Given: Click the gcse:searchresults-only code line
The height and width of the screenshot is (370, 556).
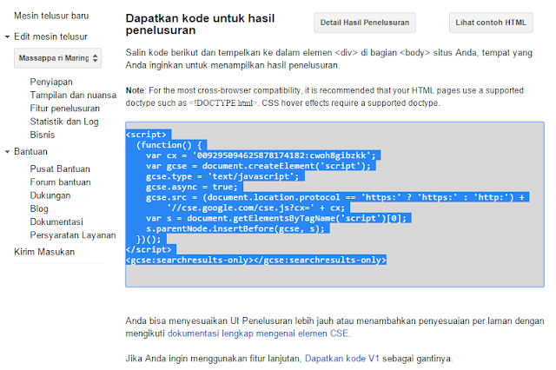Looking at the screenshot, I should [x=256, y=261].
